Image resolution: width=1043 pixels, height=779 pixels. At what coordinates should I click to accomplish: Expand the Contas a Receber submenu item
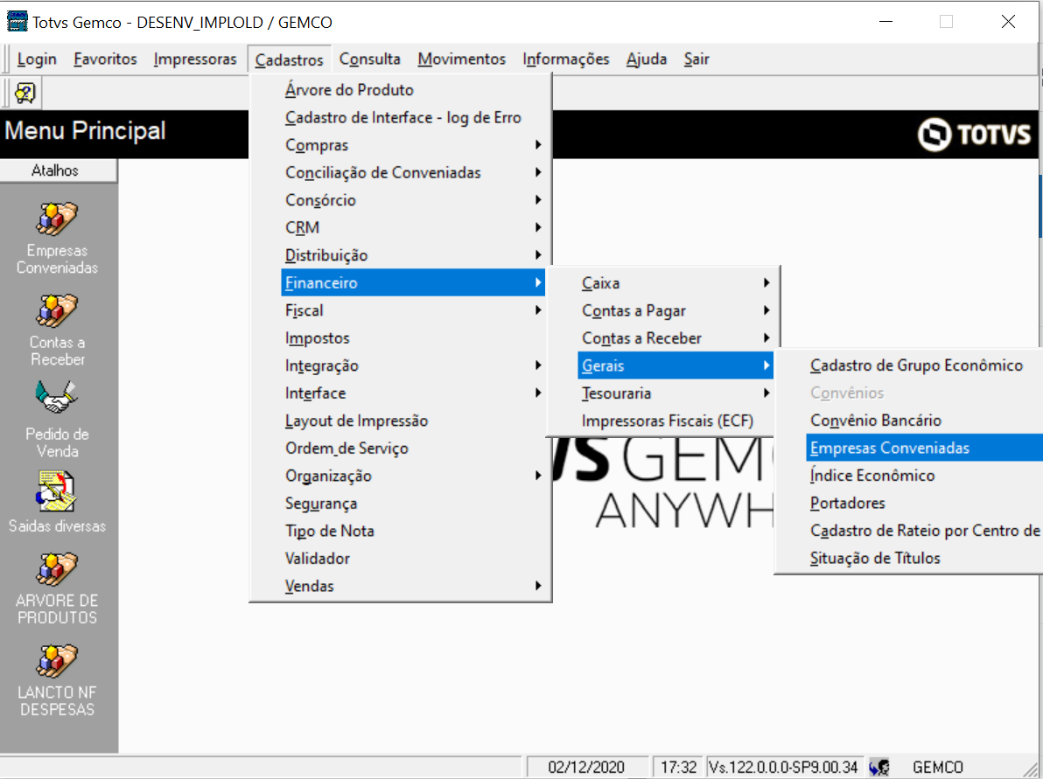[675, 338]
